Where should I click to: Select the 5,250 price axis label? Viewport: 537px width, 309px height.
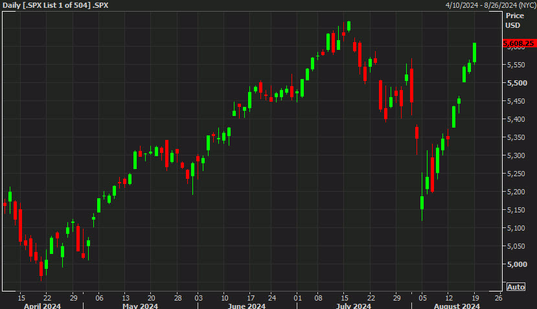point(516,174)
